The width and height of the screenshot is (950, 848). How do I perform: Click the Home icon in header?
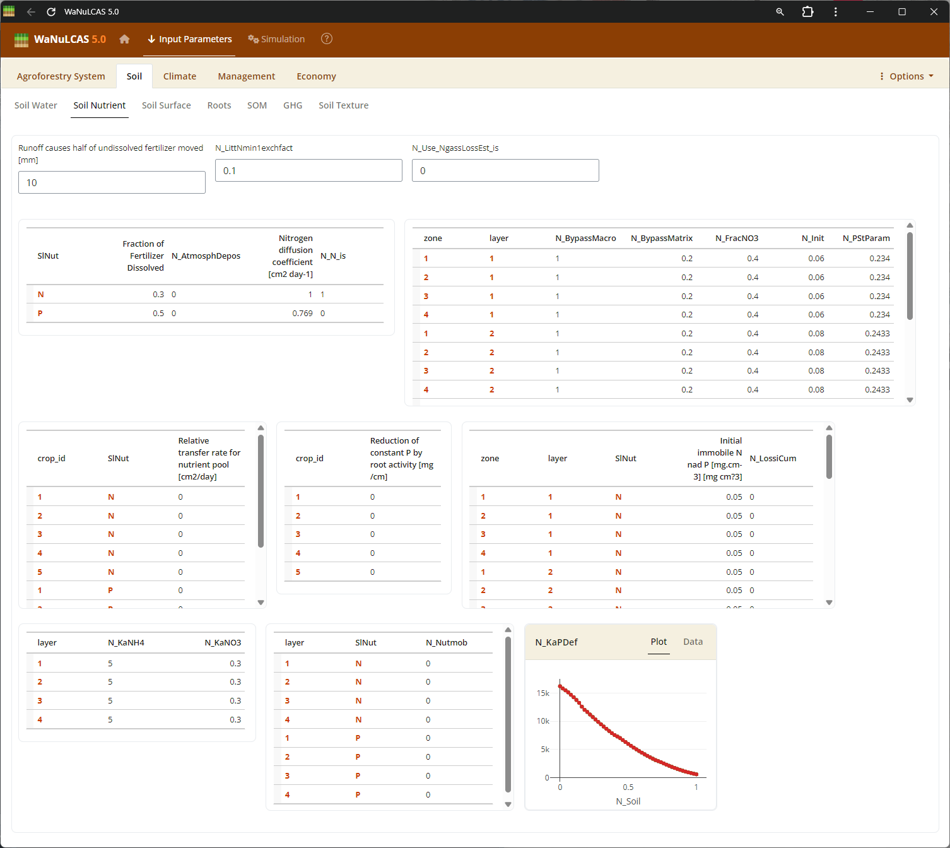point(124,39)
